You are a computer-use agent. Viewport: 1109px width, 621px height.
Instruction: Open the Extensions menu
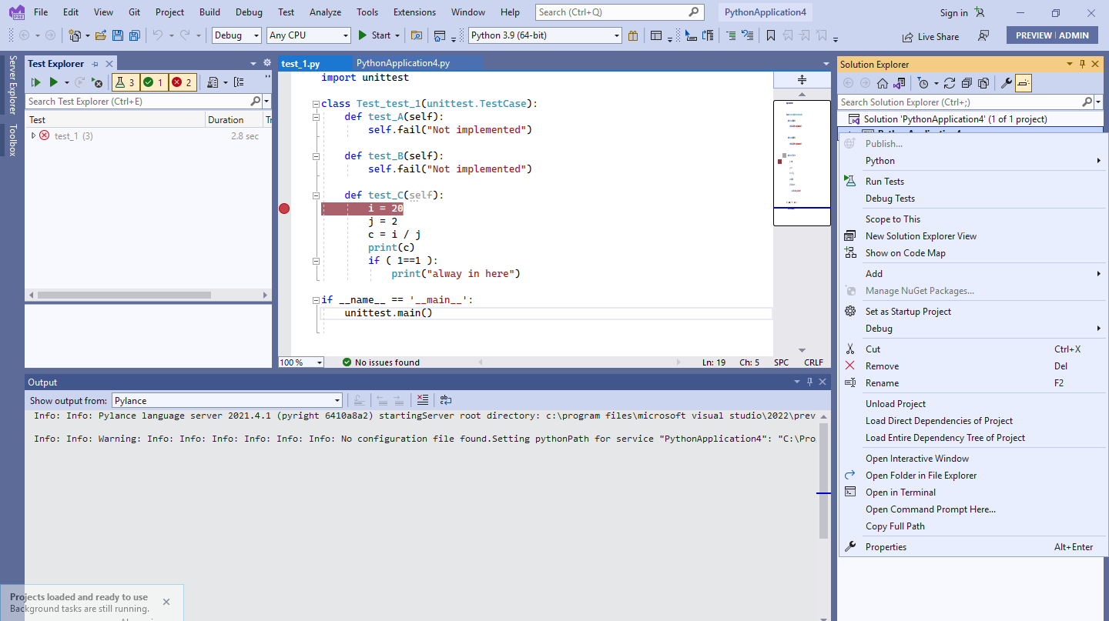coord(414,12)
